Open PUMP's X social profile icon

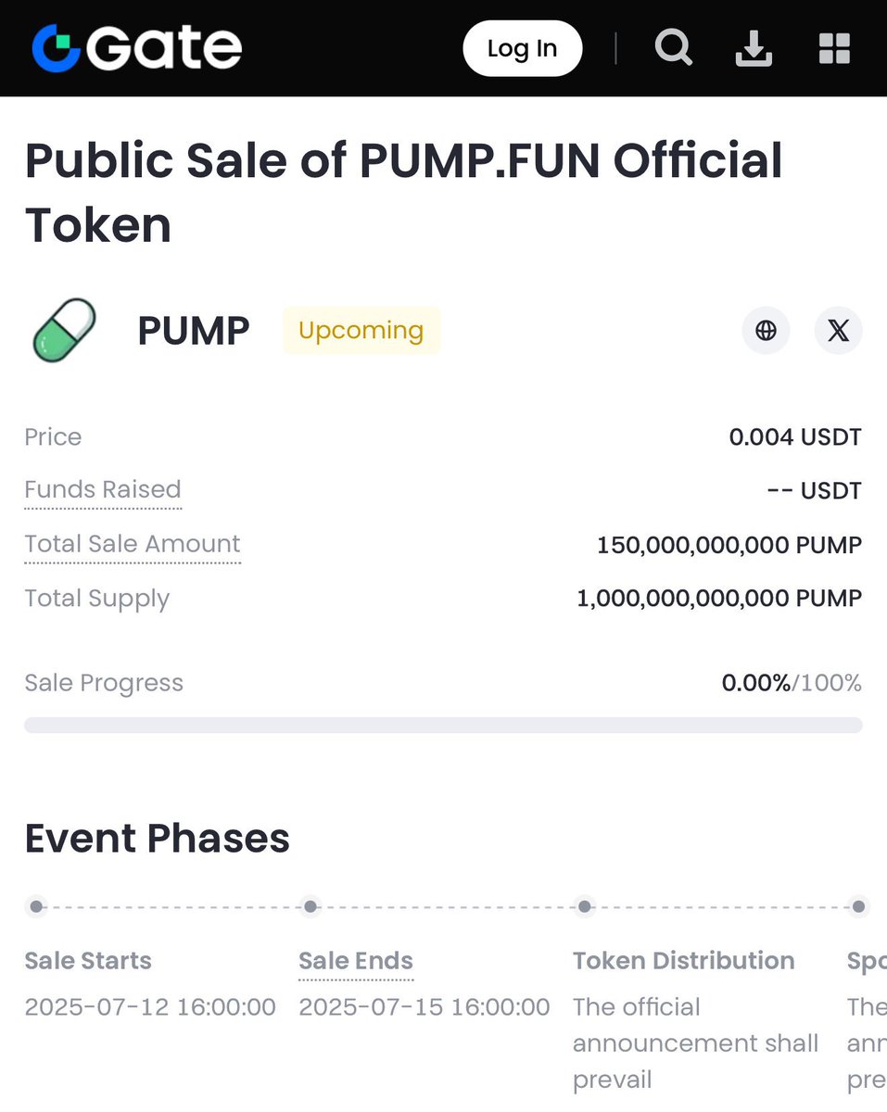coord(838,330)
